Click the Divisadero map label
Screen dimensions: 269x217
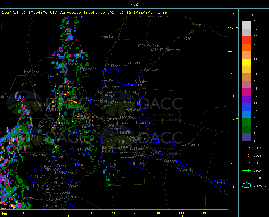(146, 104)
